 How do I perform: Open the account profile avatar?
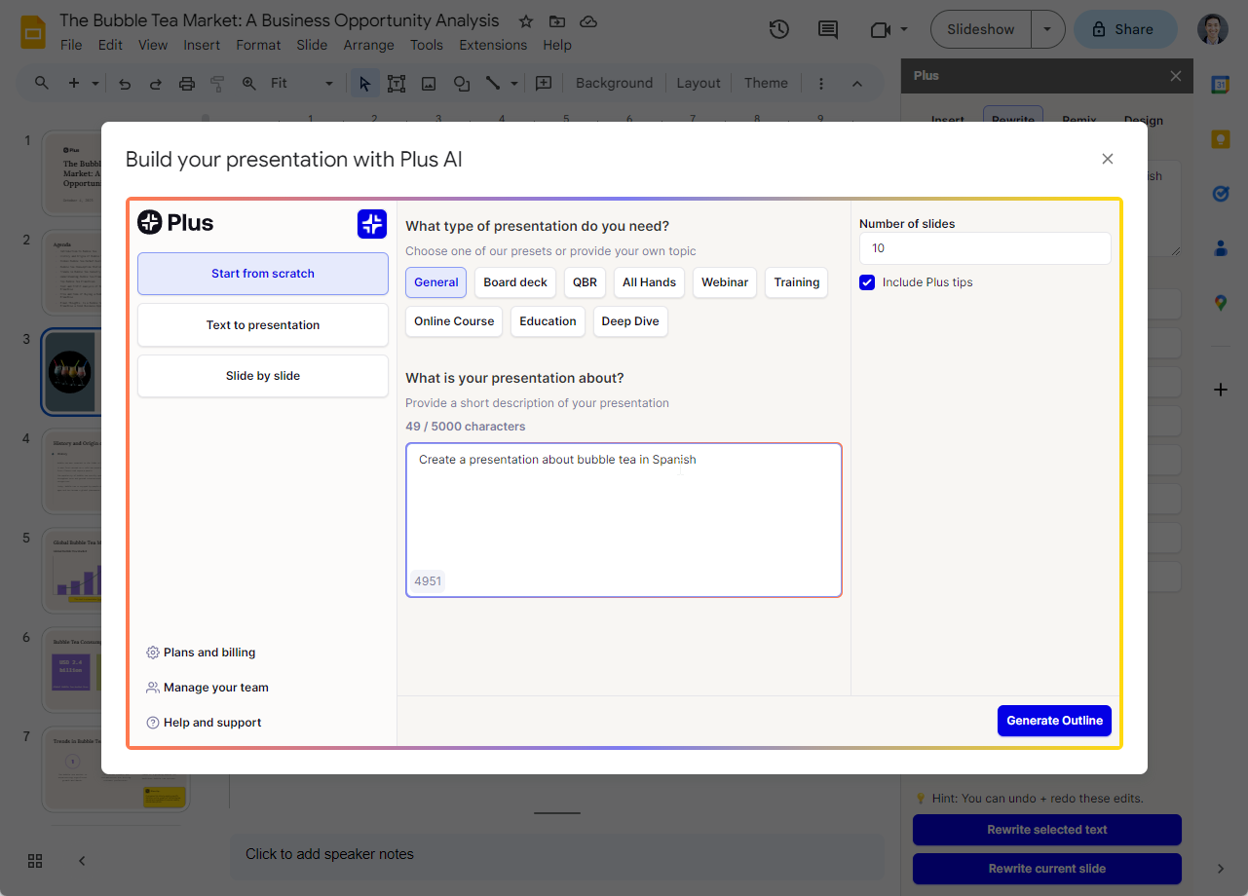pyautogui.click(x=1213, y=29)
